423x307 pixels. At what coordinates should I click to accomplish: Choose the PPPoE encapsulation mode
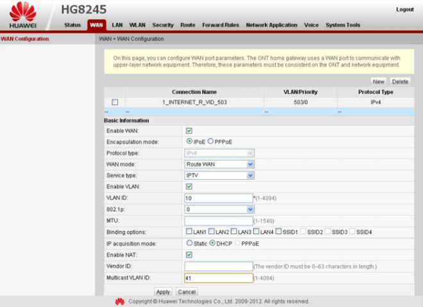coord(210,141)
